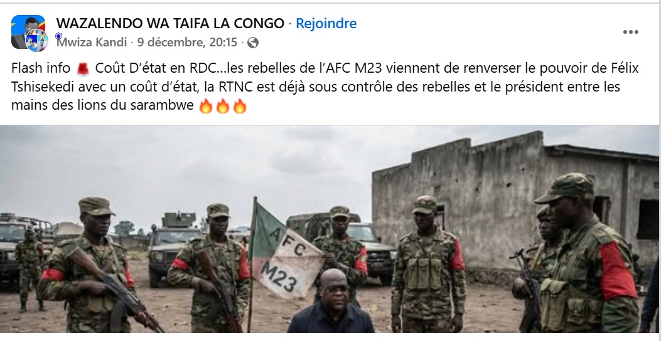Screen dimensions: 661x341
Task: Click the AFC M23 flag in the photo
Action: coord(286,252)
